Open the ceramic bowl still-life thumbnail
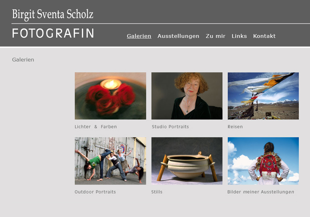 coord(187,161)
